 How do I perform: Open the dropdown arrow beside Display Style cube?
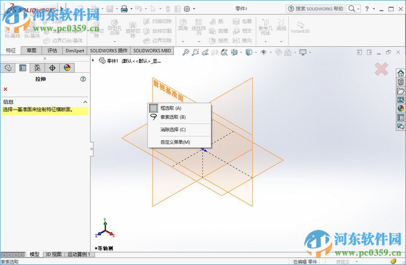[256, 53]
